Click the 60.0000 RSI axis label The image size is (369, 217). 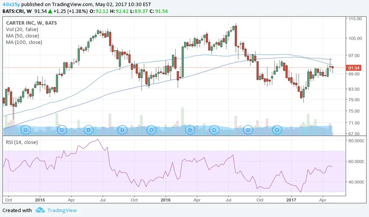point(356,161)
